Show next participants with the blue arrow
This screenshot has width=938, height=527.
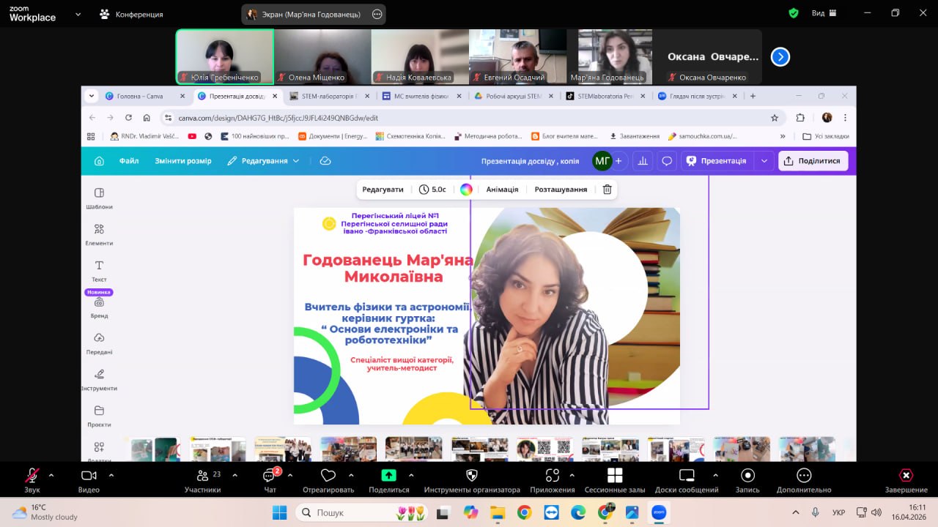click(x=780, y=56)
